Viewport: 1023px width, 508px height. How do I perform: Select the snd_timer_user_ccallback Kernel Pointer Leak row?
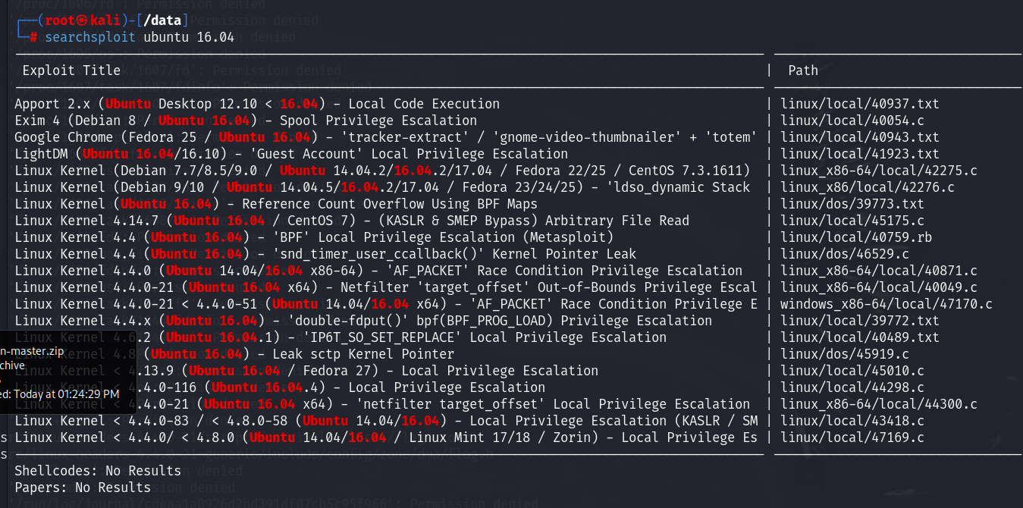(325, 254)
